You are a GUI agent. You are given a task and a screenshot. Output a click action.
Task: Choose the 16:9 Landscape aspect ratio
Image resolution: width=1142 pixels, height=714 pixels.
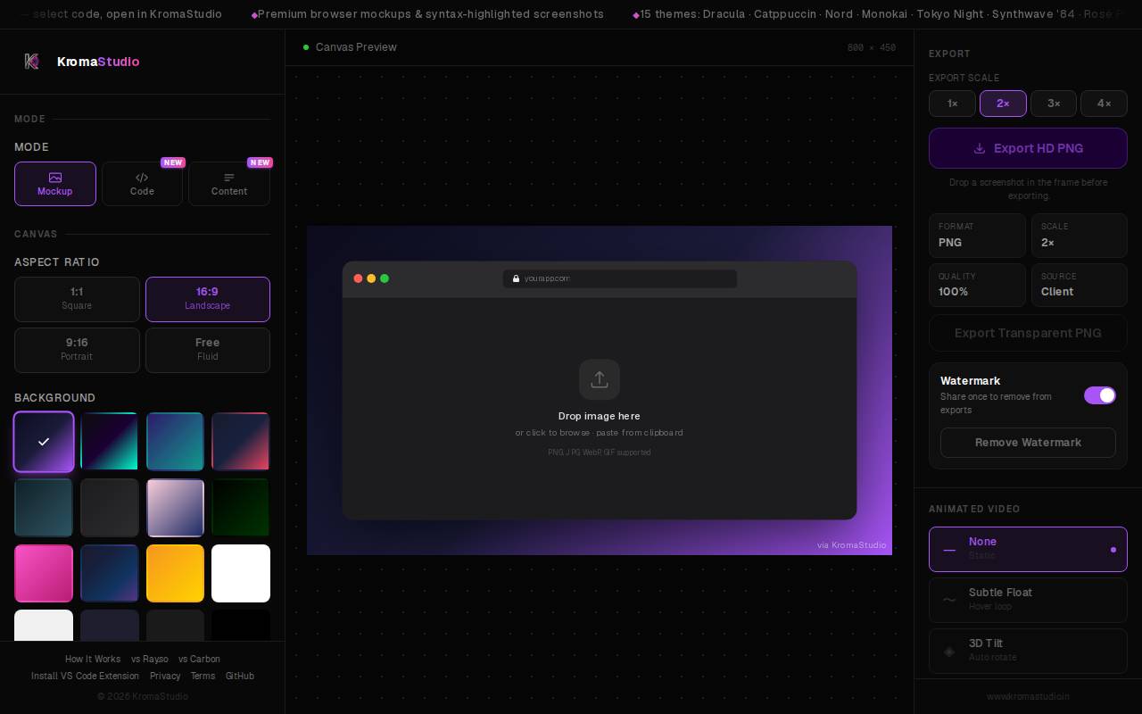(208, 299)
